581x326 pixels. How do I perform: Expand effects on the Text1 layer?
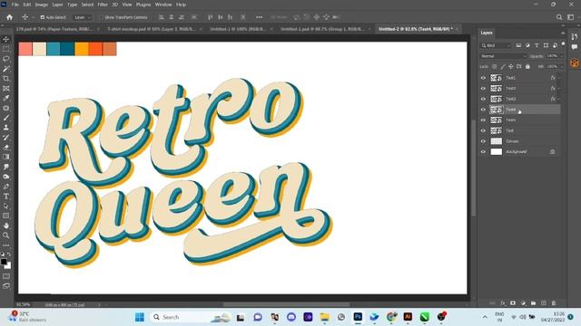(x=559, y=78)
